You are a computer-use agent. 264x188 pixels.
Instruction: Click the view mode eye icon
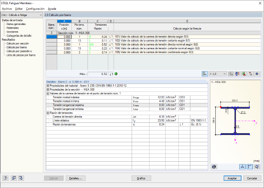coord(257,74)
